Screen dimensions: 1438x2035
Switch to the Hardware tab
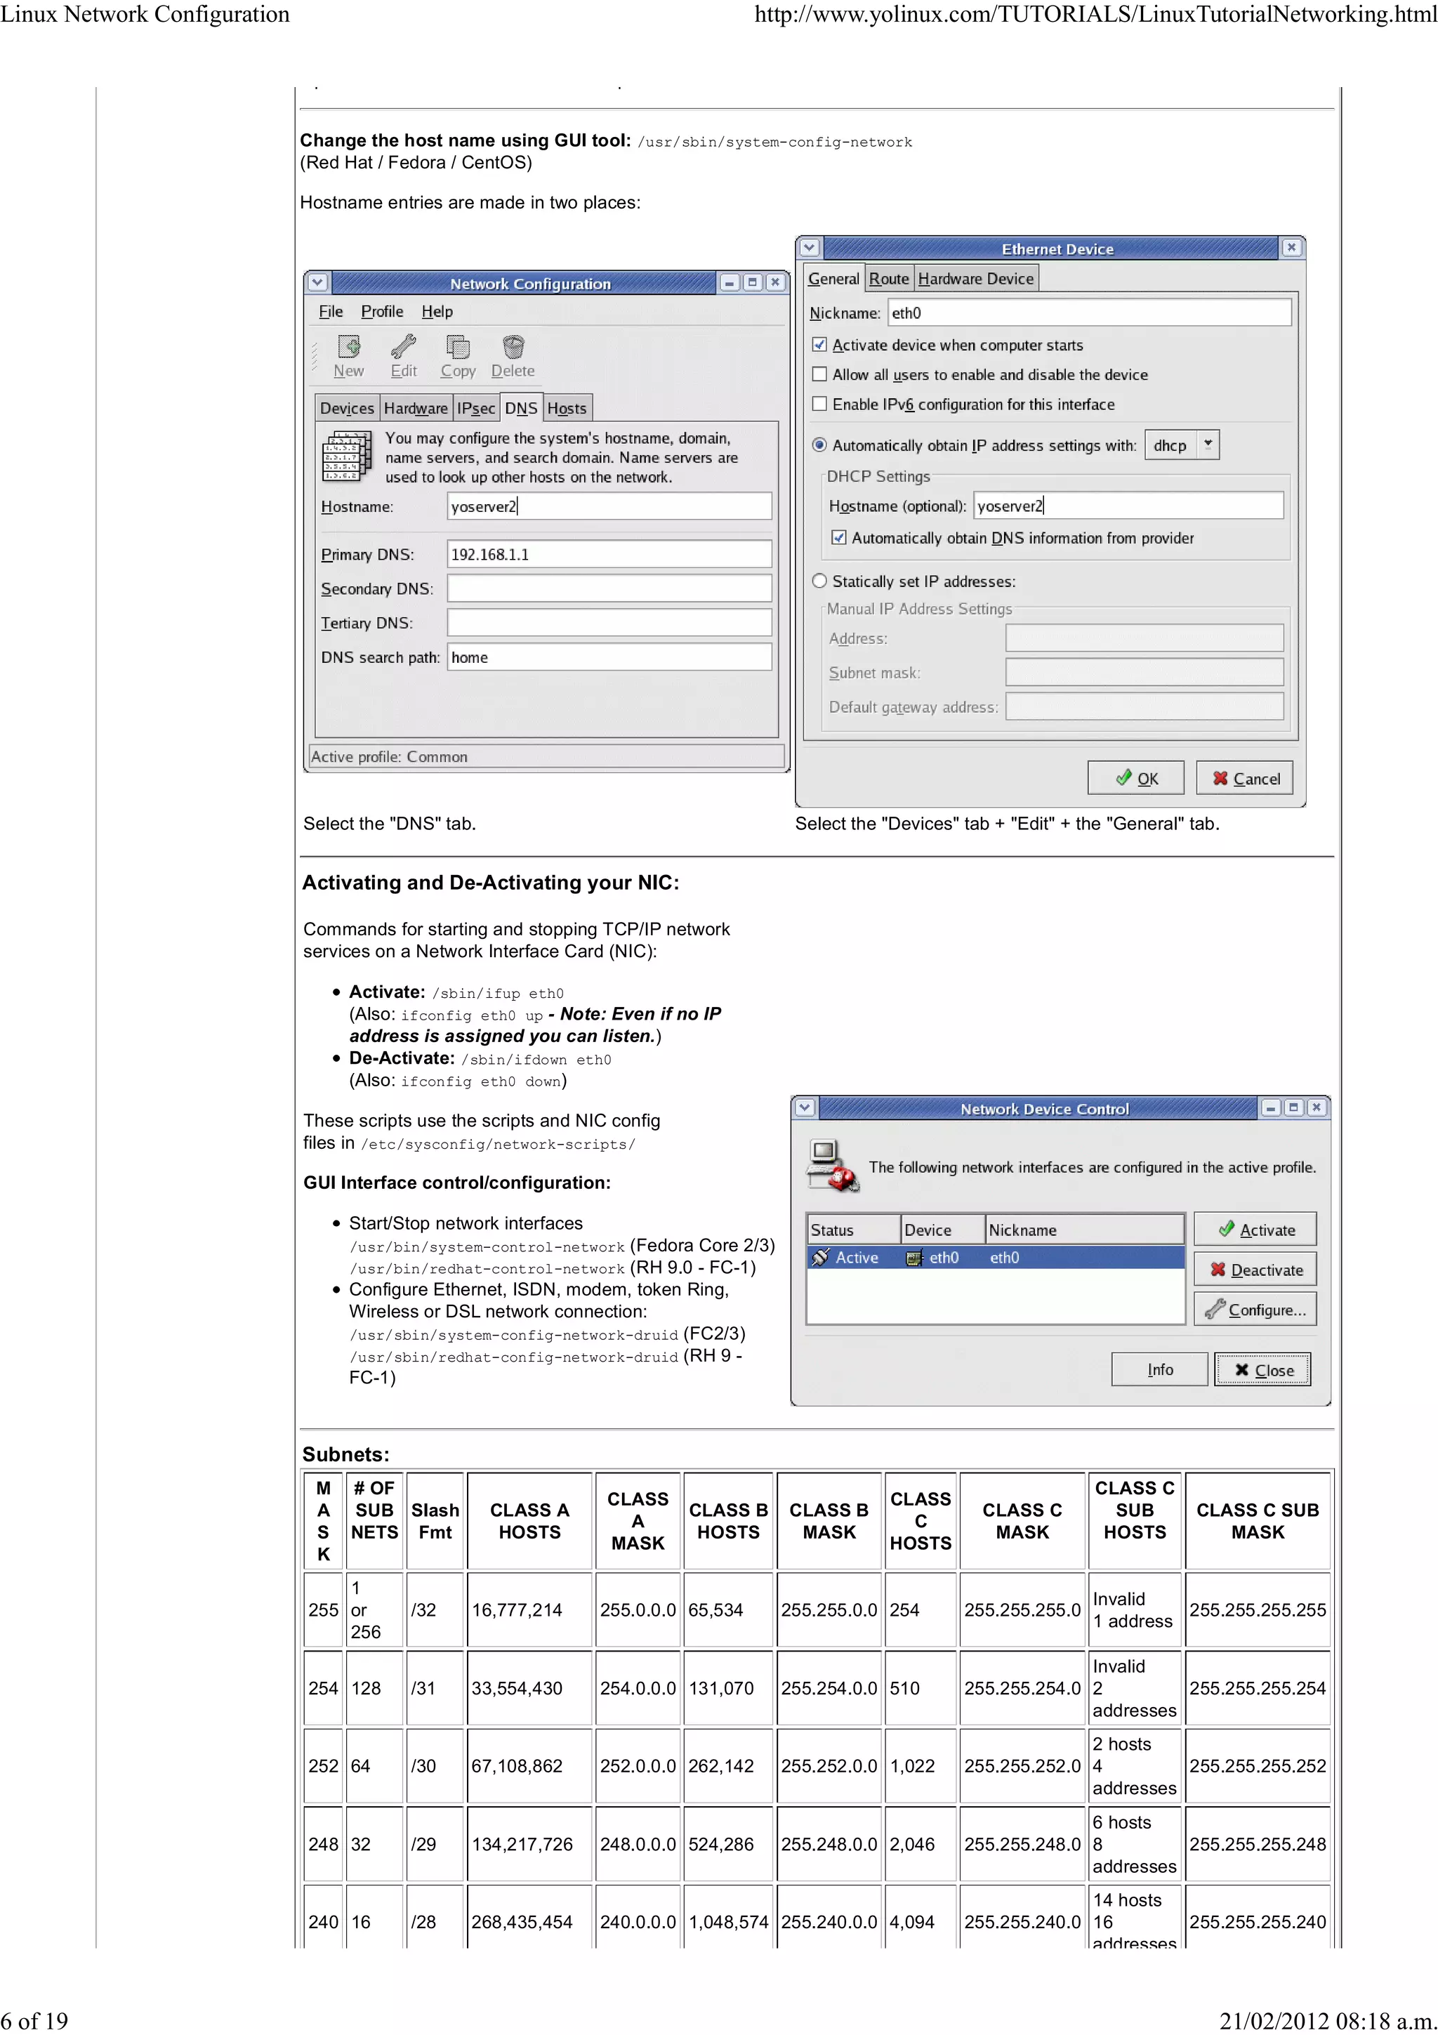[x=416, y=409]
